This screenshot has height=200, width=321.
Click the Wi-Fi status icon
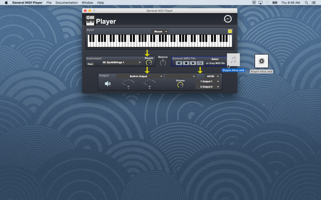pyautogui.click(x=267, y=2)
